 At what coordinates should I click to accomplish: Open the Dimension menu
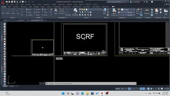[x=46, y=5]
